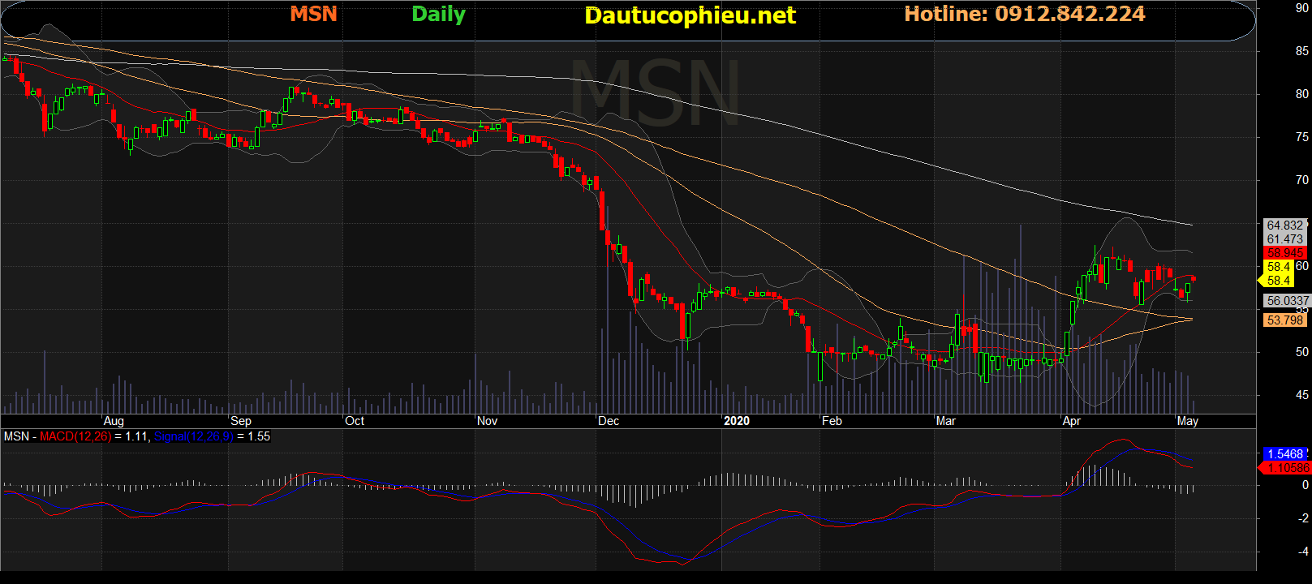
Task: Click the May month marker on time axis
Action: (x=1187, y=421)
